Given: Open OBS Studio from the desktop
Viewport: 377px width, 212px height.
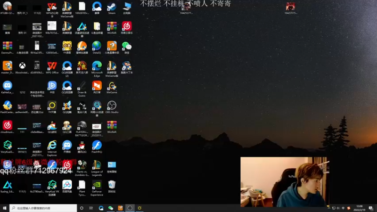Looking at the screenshot, I should pos(112,107).
